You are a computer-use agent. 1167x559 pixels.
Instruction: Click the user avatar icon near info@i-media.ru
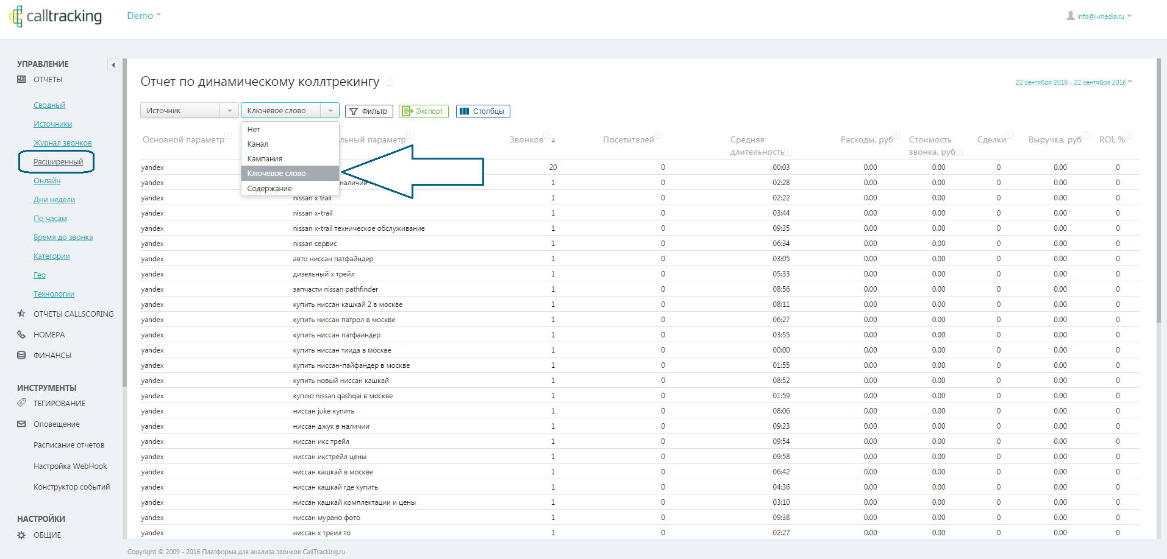(1070, 16)
